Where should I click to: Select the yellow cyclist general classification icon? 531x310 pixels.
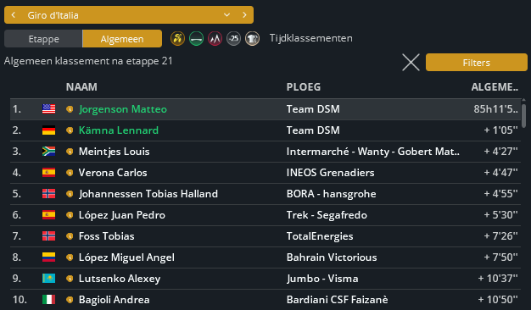pyautogui.click(x=177, y=39)
